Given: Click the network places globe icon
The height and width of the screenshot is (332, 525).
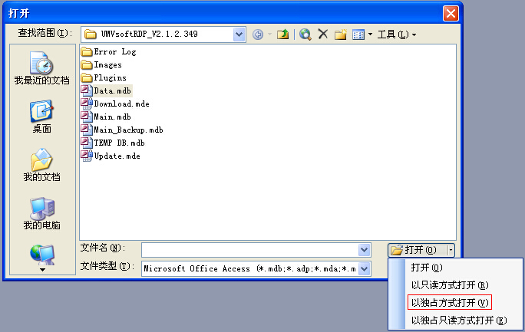Looking at the screenshot, I should [42, 255].
